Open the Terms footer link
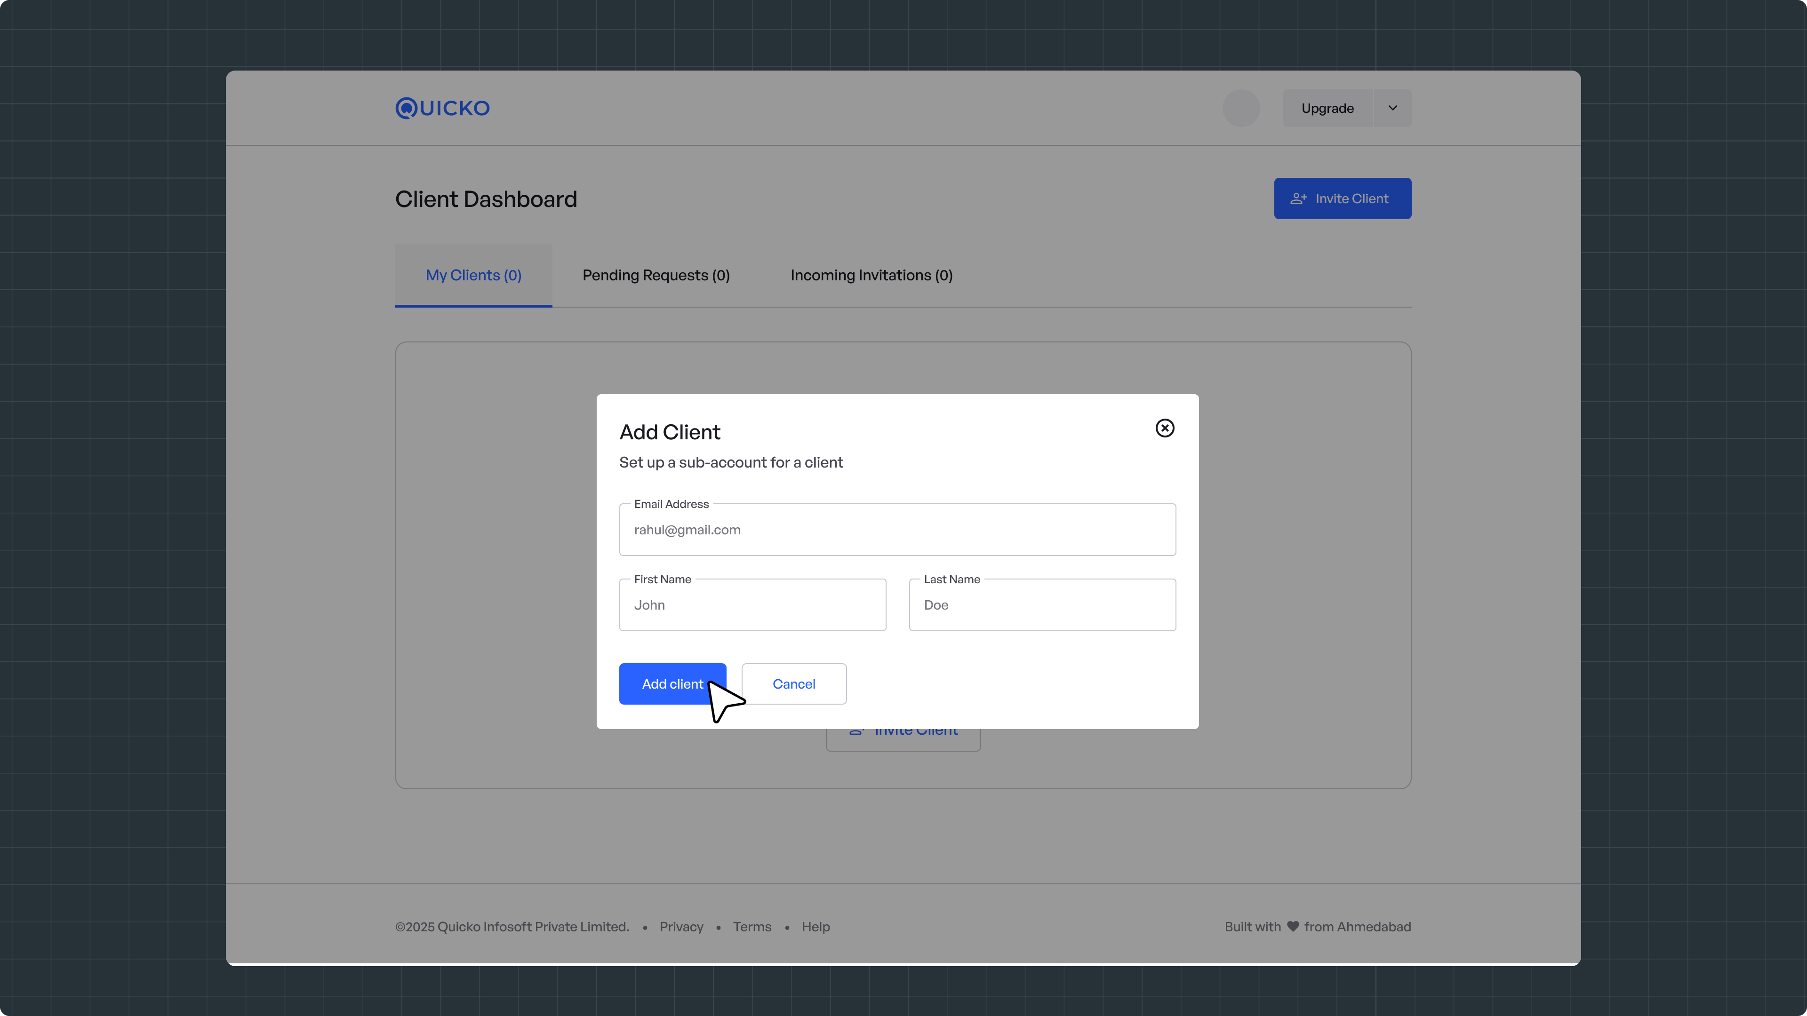 coord(752,926)
